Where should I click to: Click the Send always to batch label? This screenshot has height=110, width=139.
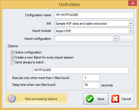(x=30, y=62)
